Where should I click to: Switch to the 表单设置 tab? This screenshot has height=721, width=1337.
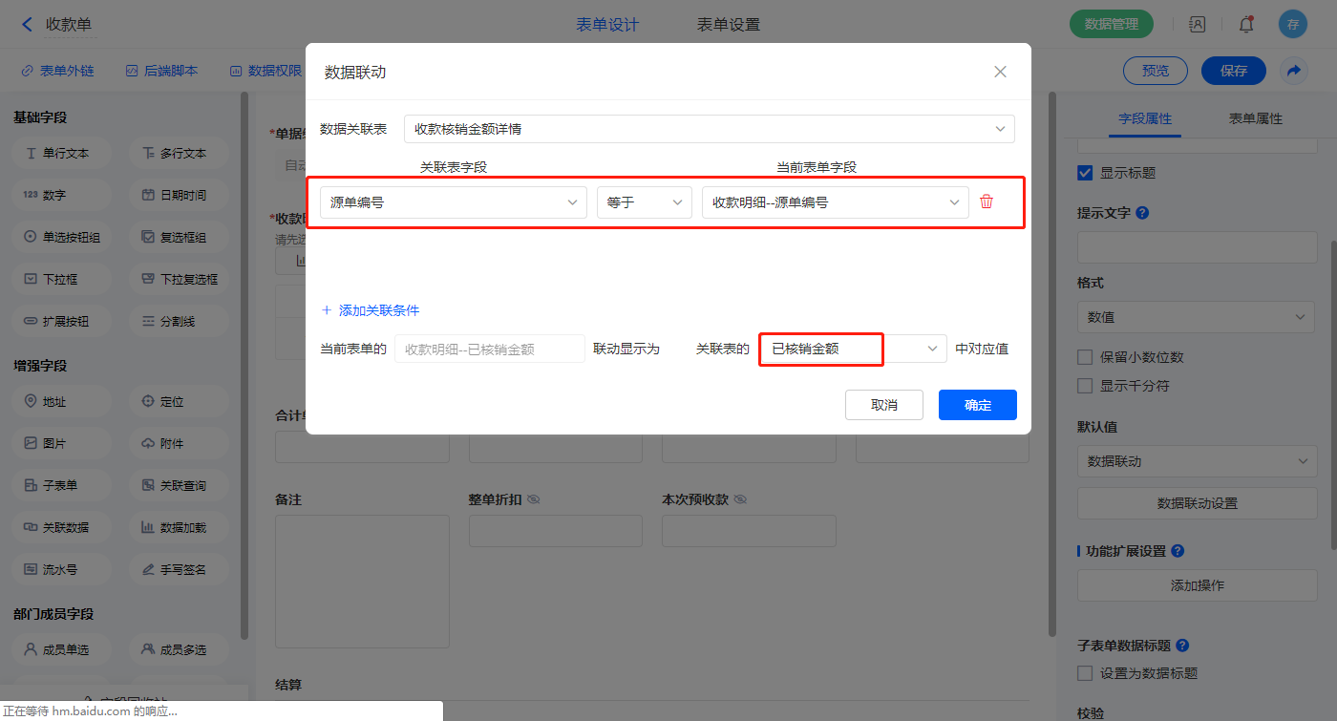pyautogui.click(x=729, y=25)
